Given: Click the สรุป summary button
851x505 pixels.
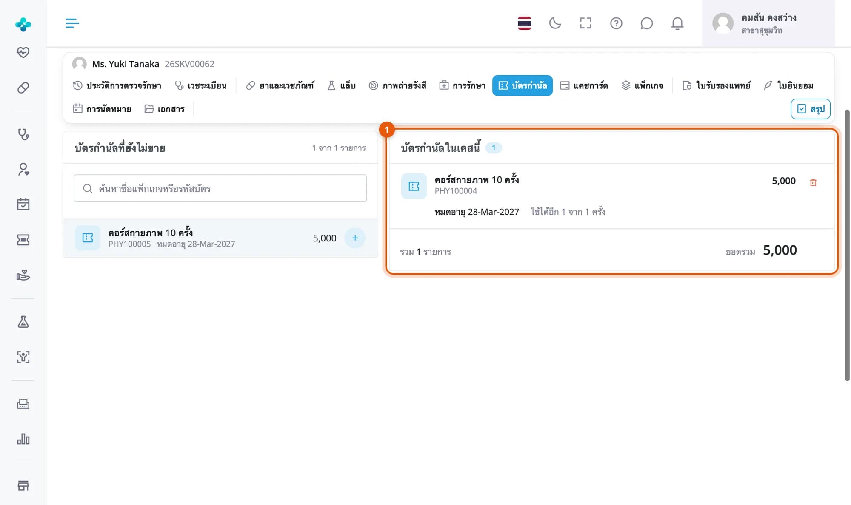Looking at the screenshot, I should pyautogui.click(x=811, y=109).
